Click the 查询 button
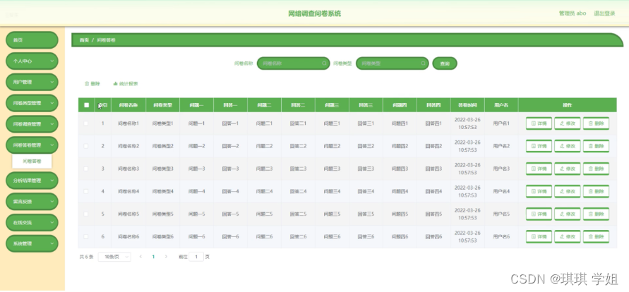This screenshot has width=629, height=292. (445, 63)
